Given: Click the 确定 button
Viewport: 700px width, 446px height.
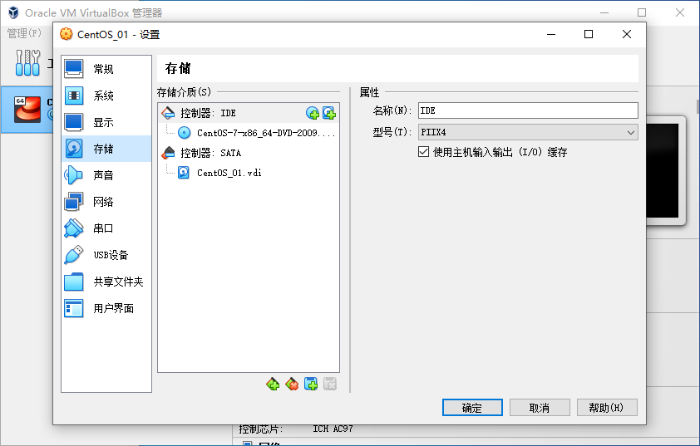Looking at the screenshot, I should pyautogui.click(x=472, y=408).
